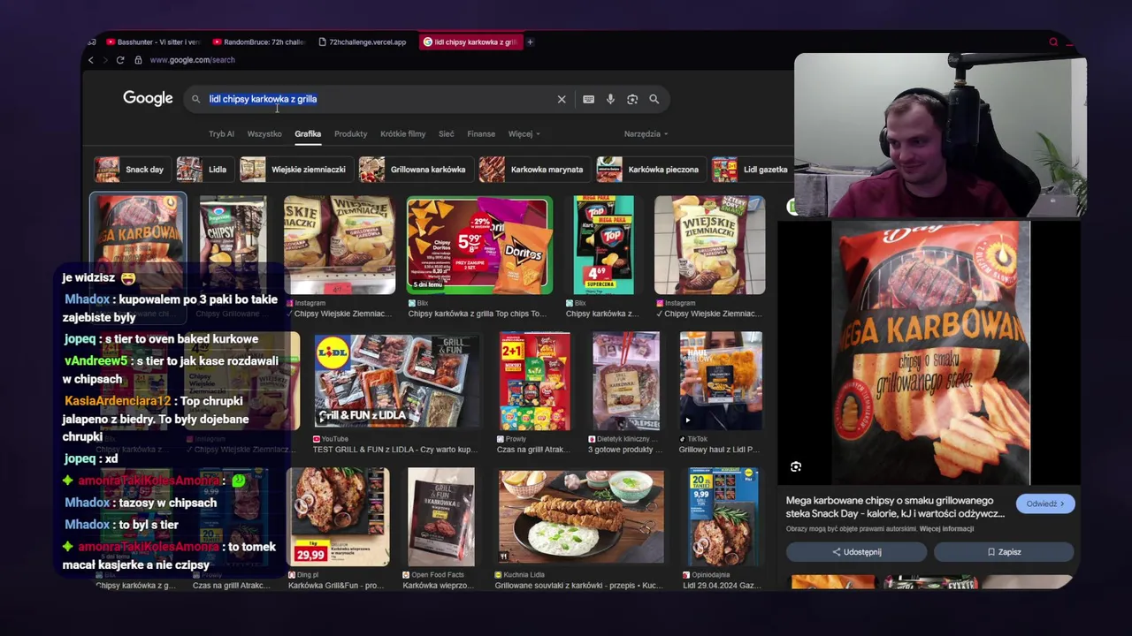Image resolution: width=1132 pixels, height=636 pixels.
Task: Switch to the RandomBruce 72h challenge tab
Action: point(259,42)
